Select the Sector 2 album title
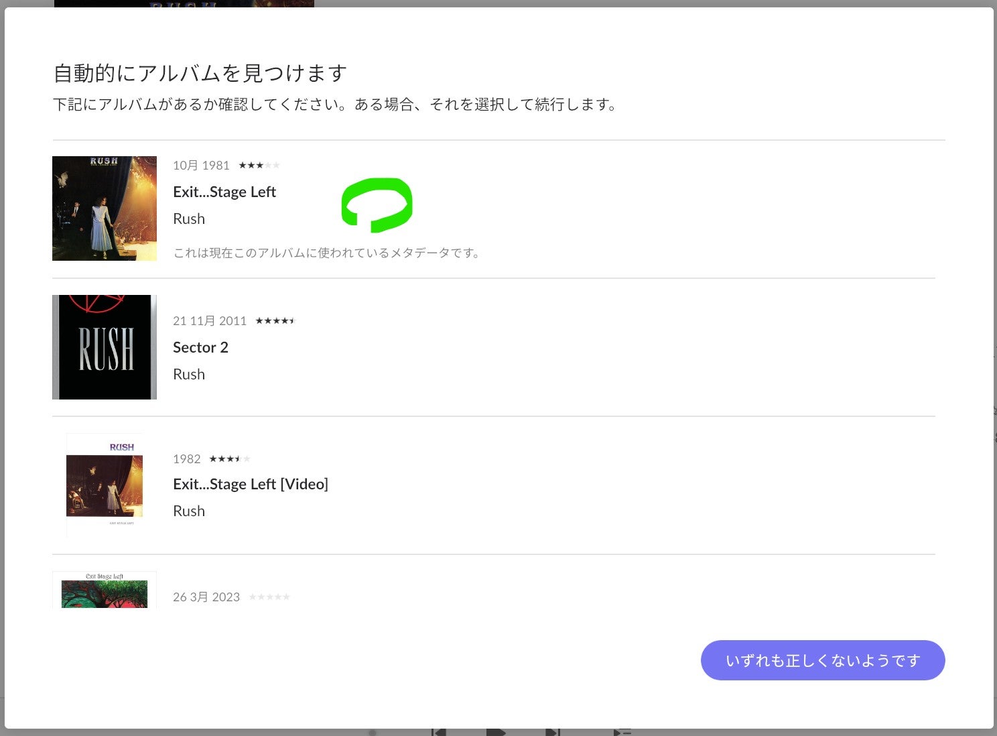 pos(200,347)
